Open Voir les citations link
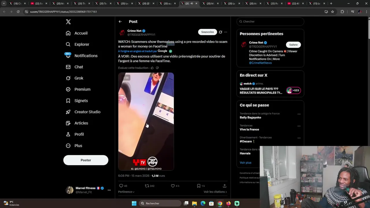This screenshot has height=208, width=370. coord(215,192)
